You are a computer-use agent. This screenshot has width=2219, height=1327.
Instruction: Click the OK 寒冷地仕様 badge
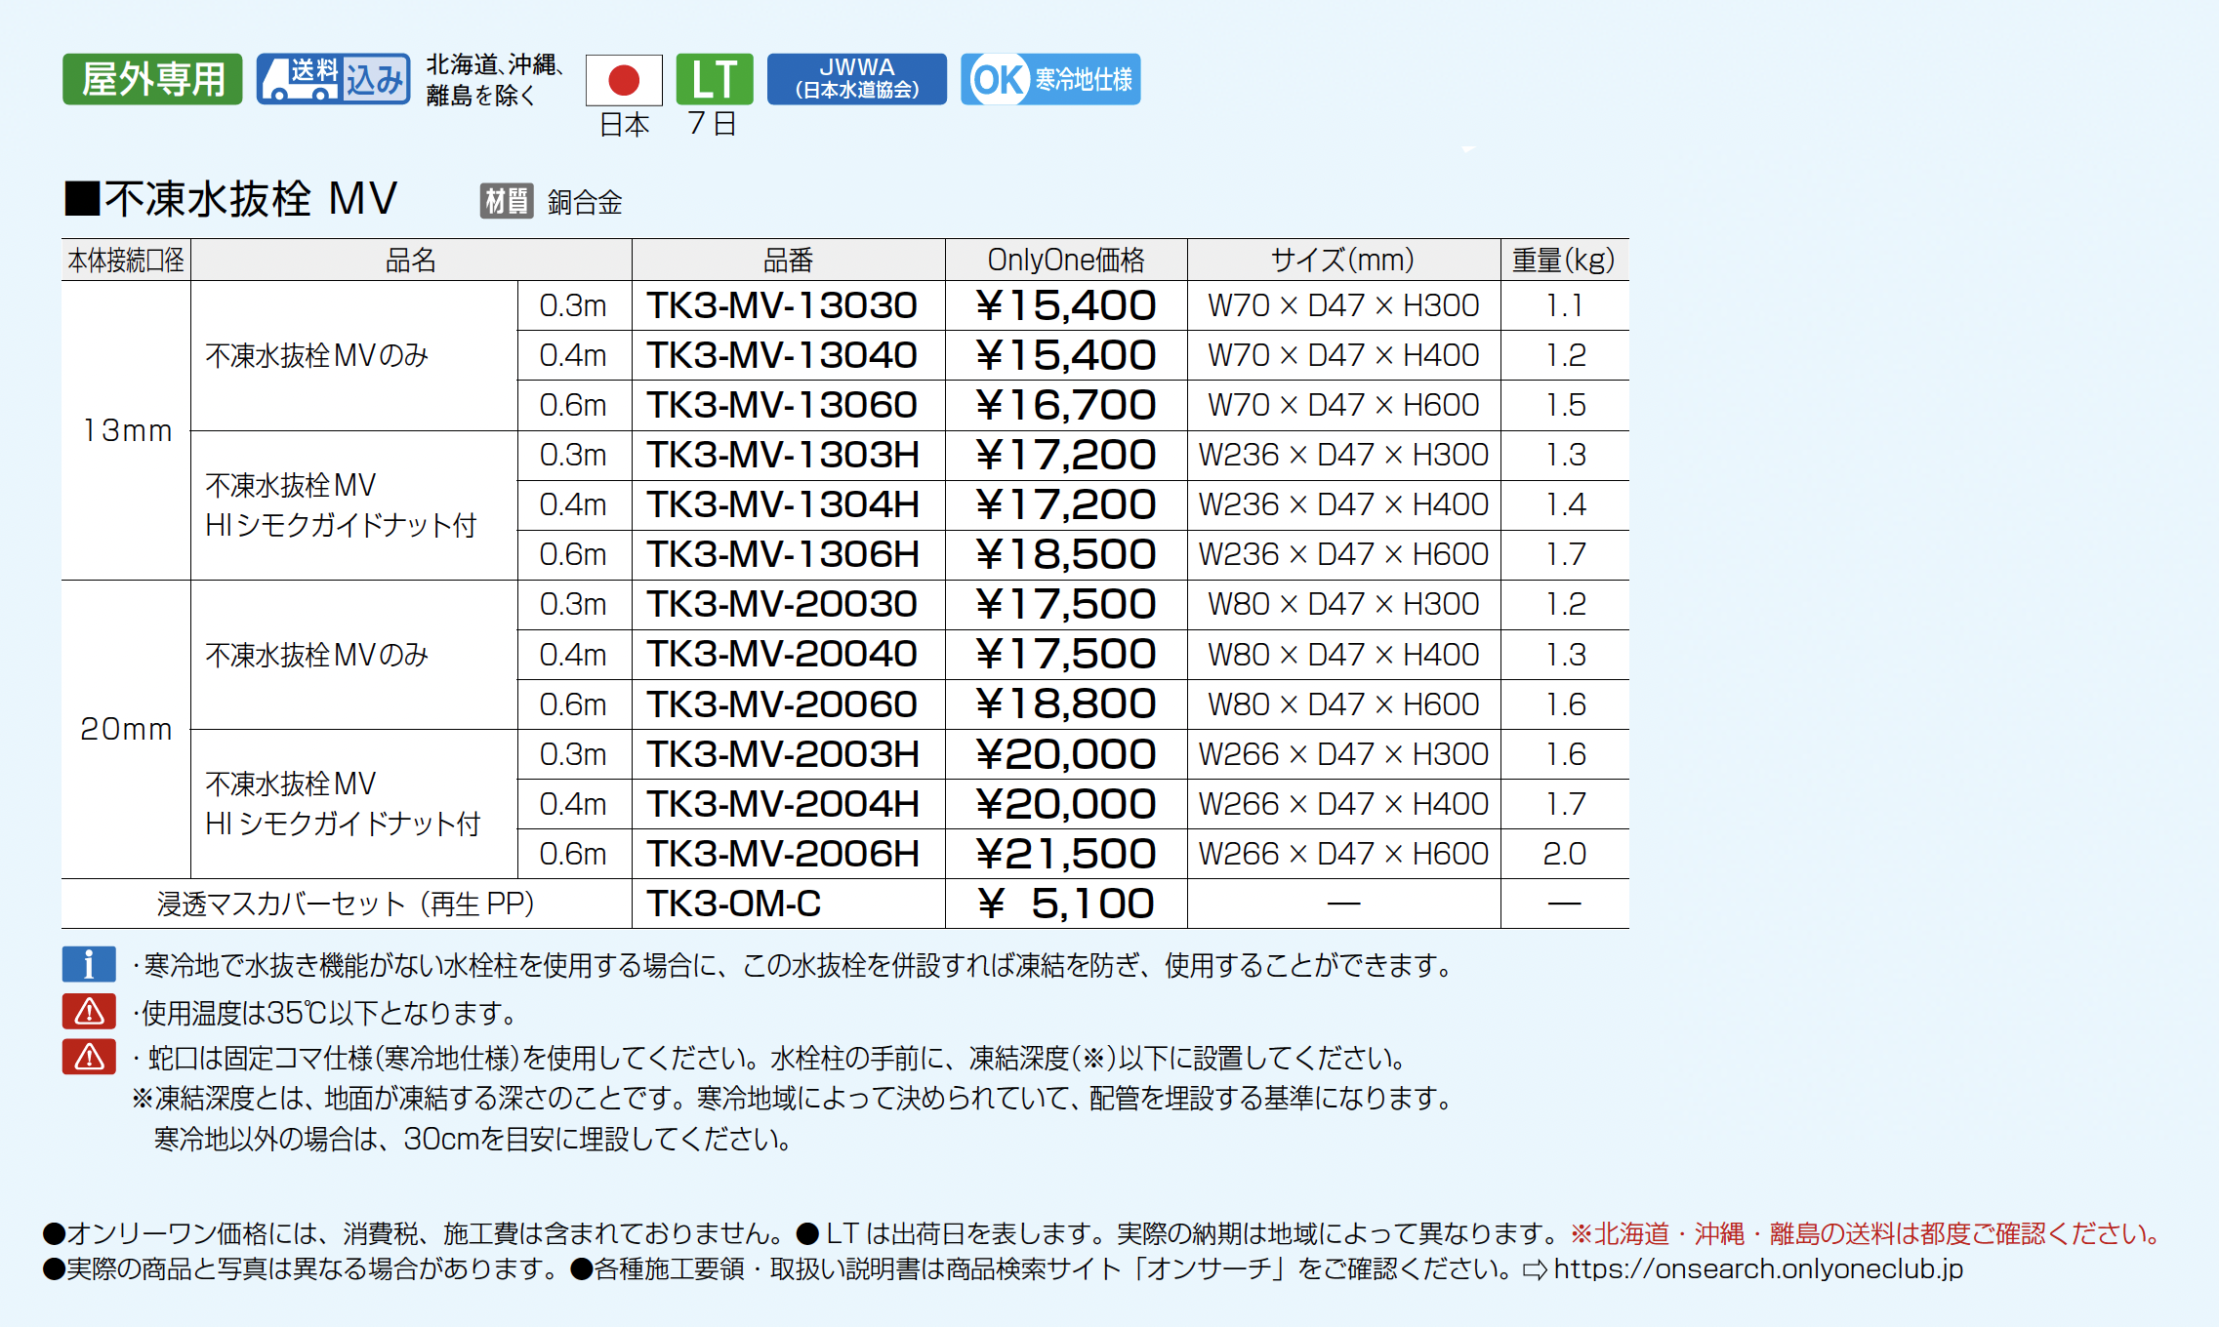[x=1049, y=79]
